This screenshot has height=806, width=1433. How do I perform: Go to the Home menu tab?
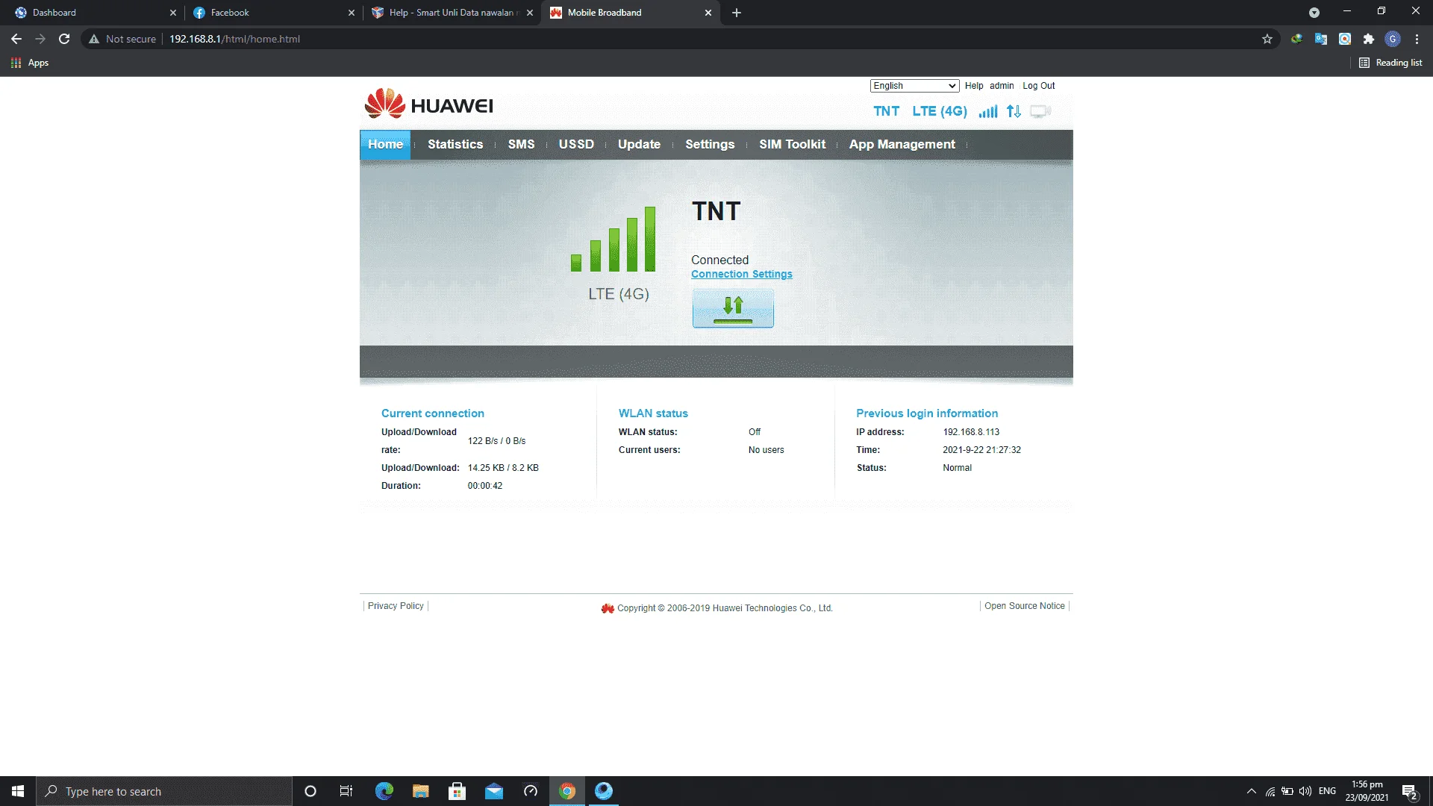pyautogui.click(x=385, y=144)
